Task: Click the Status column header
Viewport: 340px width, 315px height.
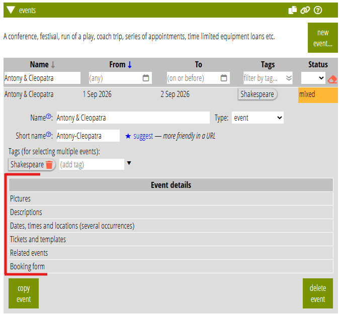Action: point(318,65)
